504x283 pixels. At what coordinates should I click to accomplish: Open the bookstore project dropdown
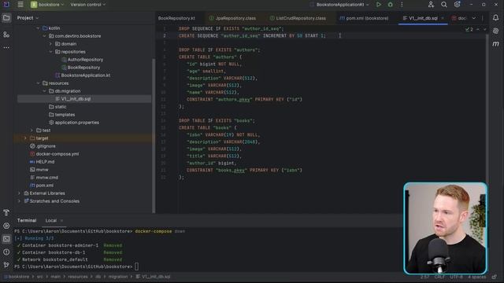(x=47, y=5)
